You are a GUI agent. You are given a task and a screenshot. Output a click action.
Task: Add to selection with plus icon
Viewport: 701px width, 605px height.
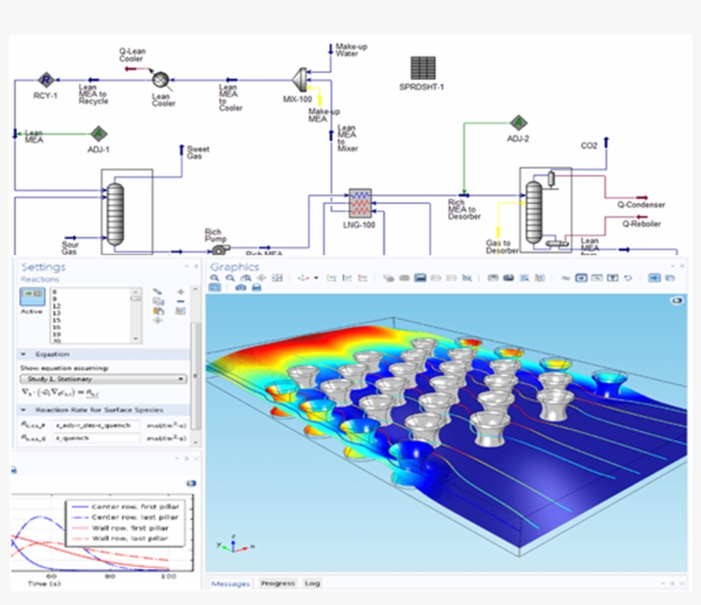[180, 292]
